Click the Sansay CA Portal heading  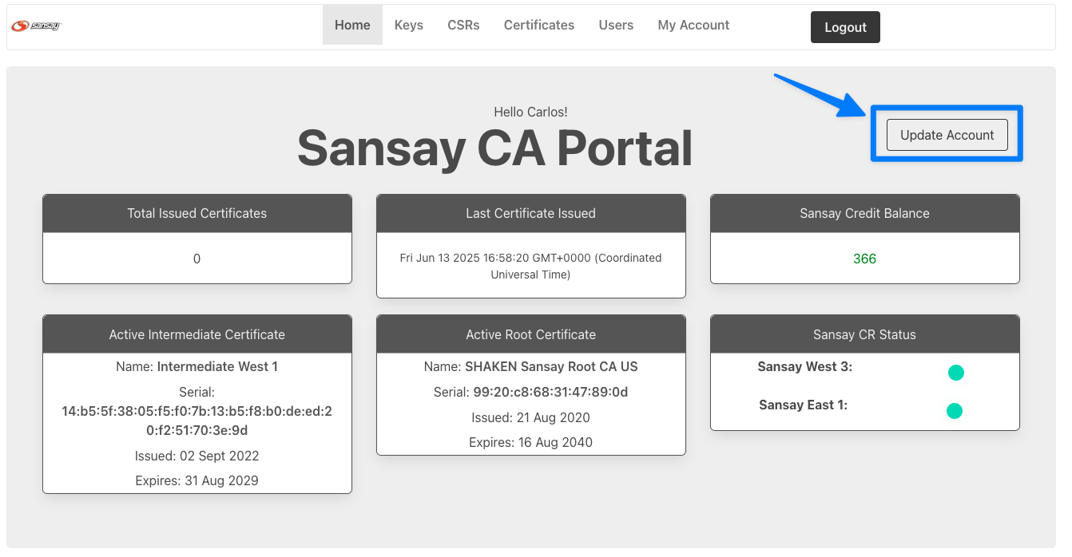click(x=495, y=148)
